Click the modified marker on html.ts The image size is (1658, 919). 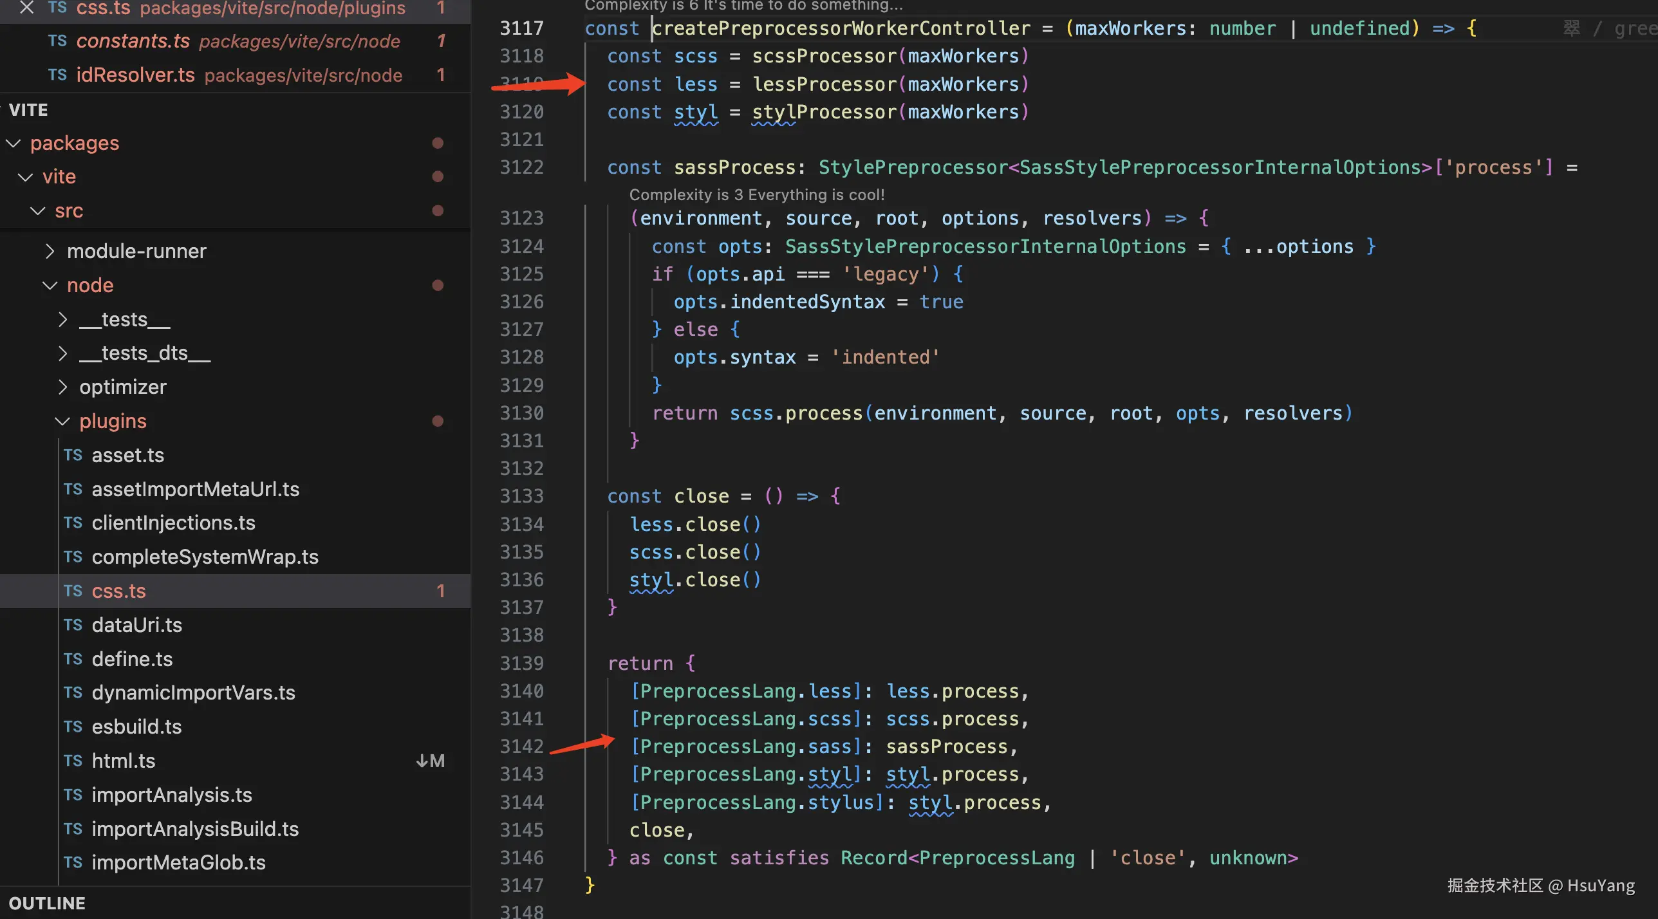click(x=430, y=761)
